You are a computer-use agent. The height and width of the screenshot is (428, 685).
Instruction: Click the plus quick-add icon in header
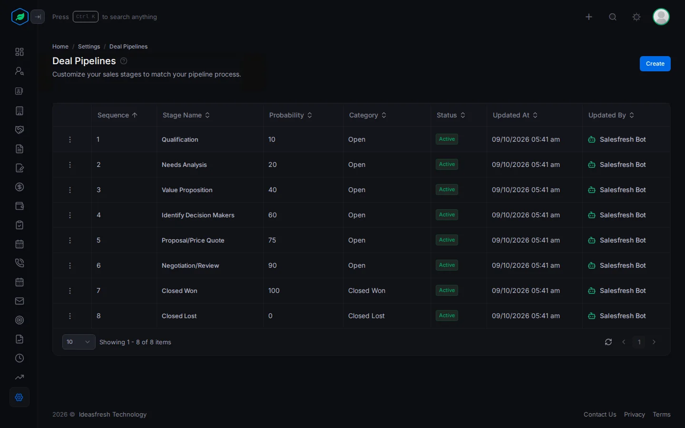[589, 17]
